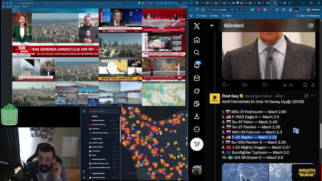Open Grok icon in X sidebar

197,91
